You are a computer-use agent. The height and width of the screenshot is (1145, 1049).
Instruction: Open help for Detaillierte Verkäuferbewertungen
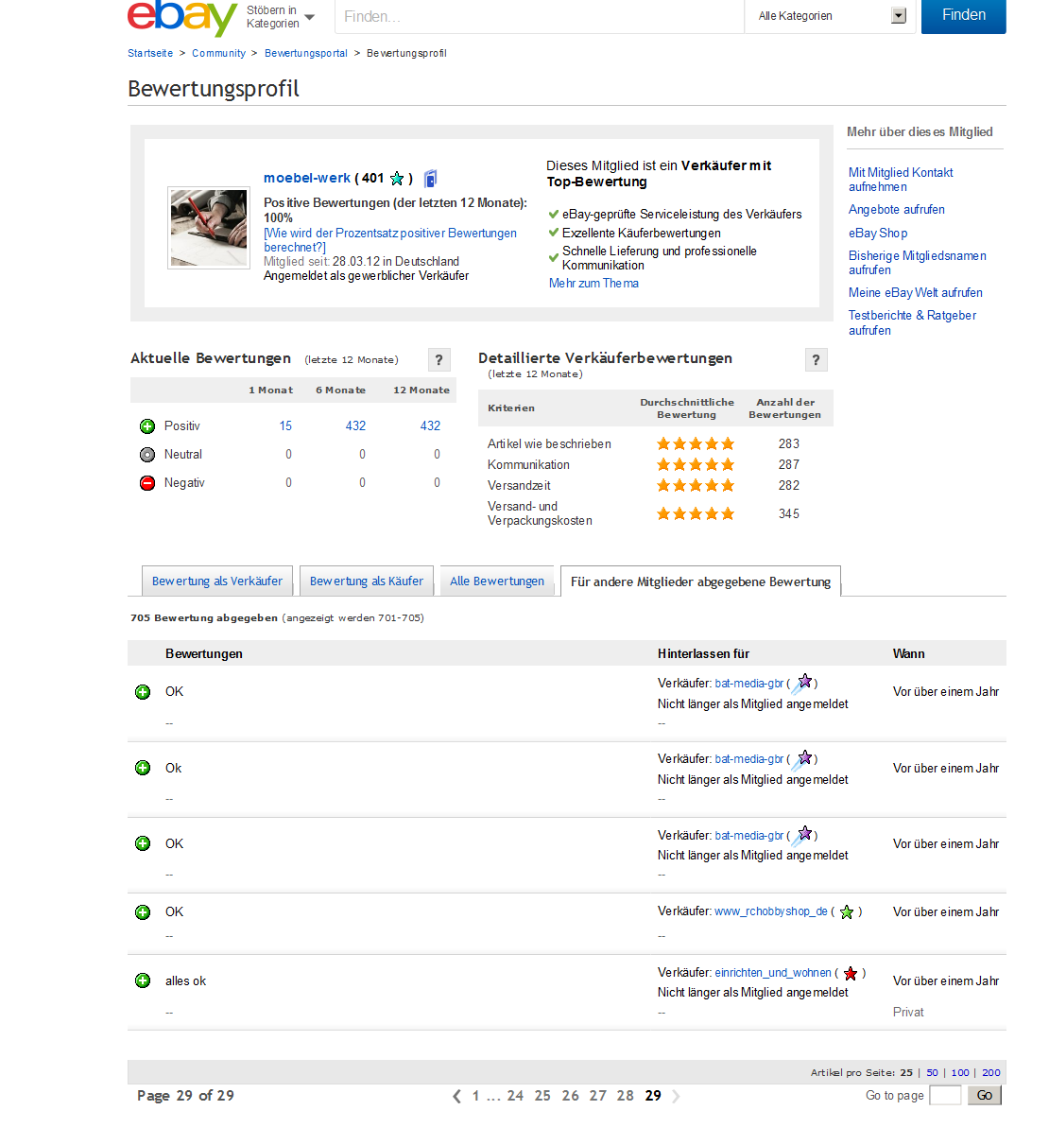[817, 360]
